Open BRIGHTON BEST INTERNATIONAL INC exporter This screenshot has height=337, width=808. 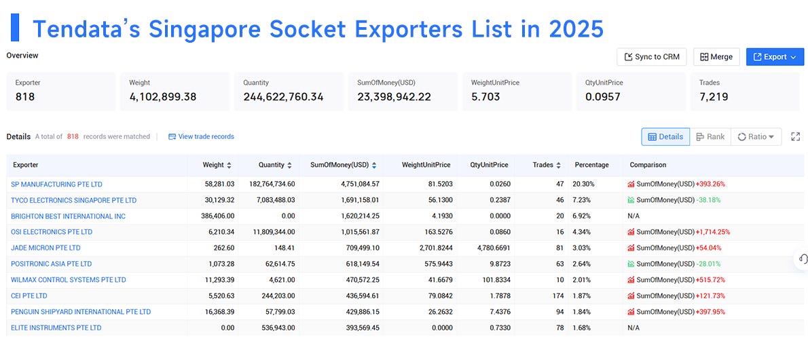tap(68, 216)
